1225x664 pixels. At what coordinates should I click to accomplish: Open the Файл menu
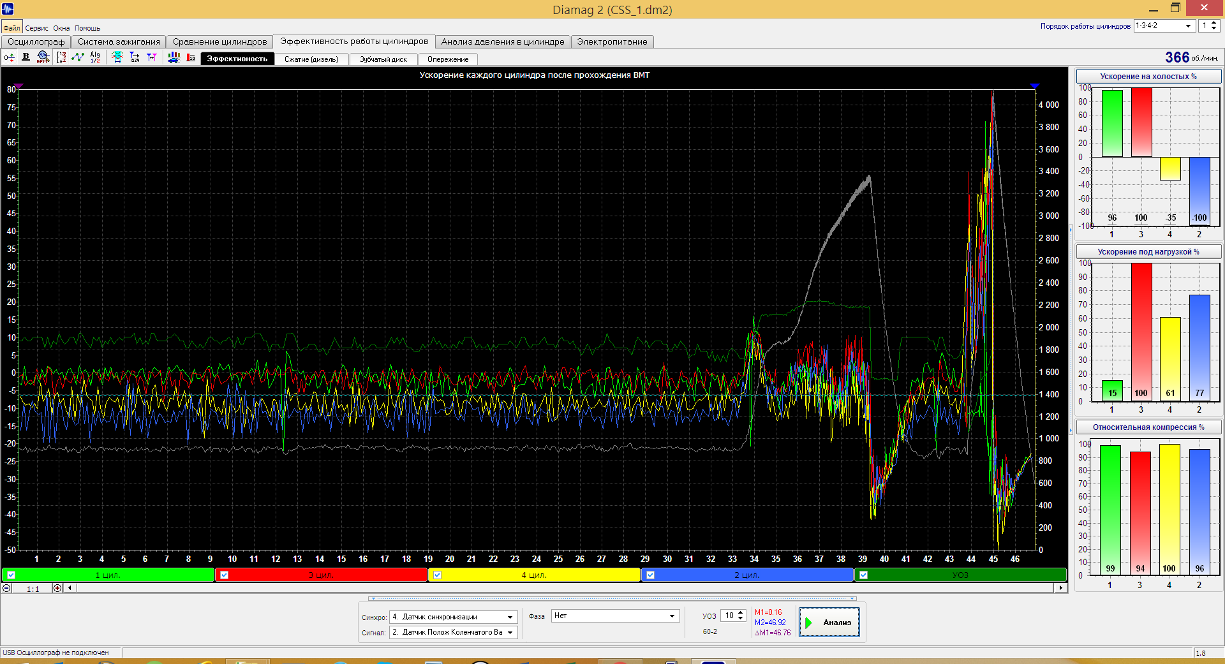click(11, 28)
